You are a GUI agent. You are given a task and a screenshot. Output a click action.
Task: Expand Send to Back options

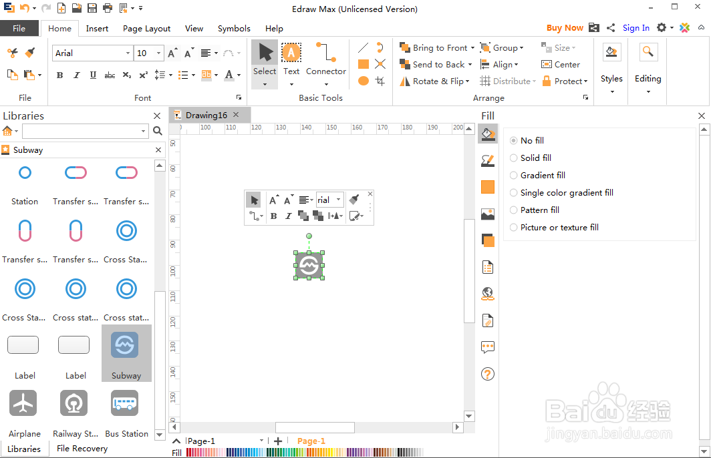tap(470, 64)
